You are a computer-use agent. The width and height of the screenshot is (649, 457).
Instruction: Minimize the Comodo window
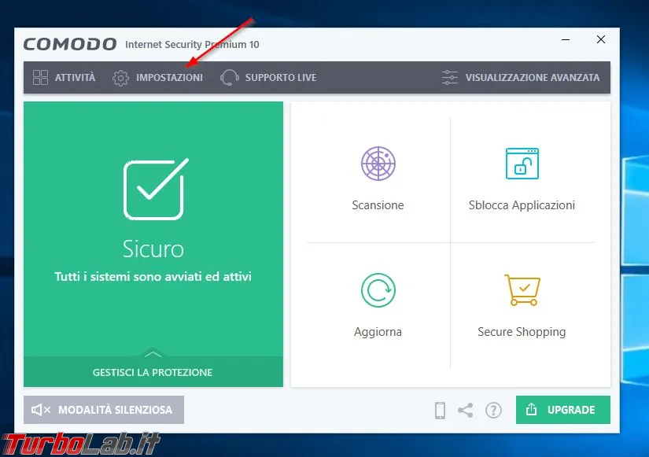click(x=566, y=40)
